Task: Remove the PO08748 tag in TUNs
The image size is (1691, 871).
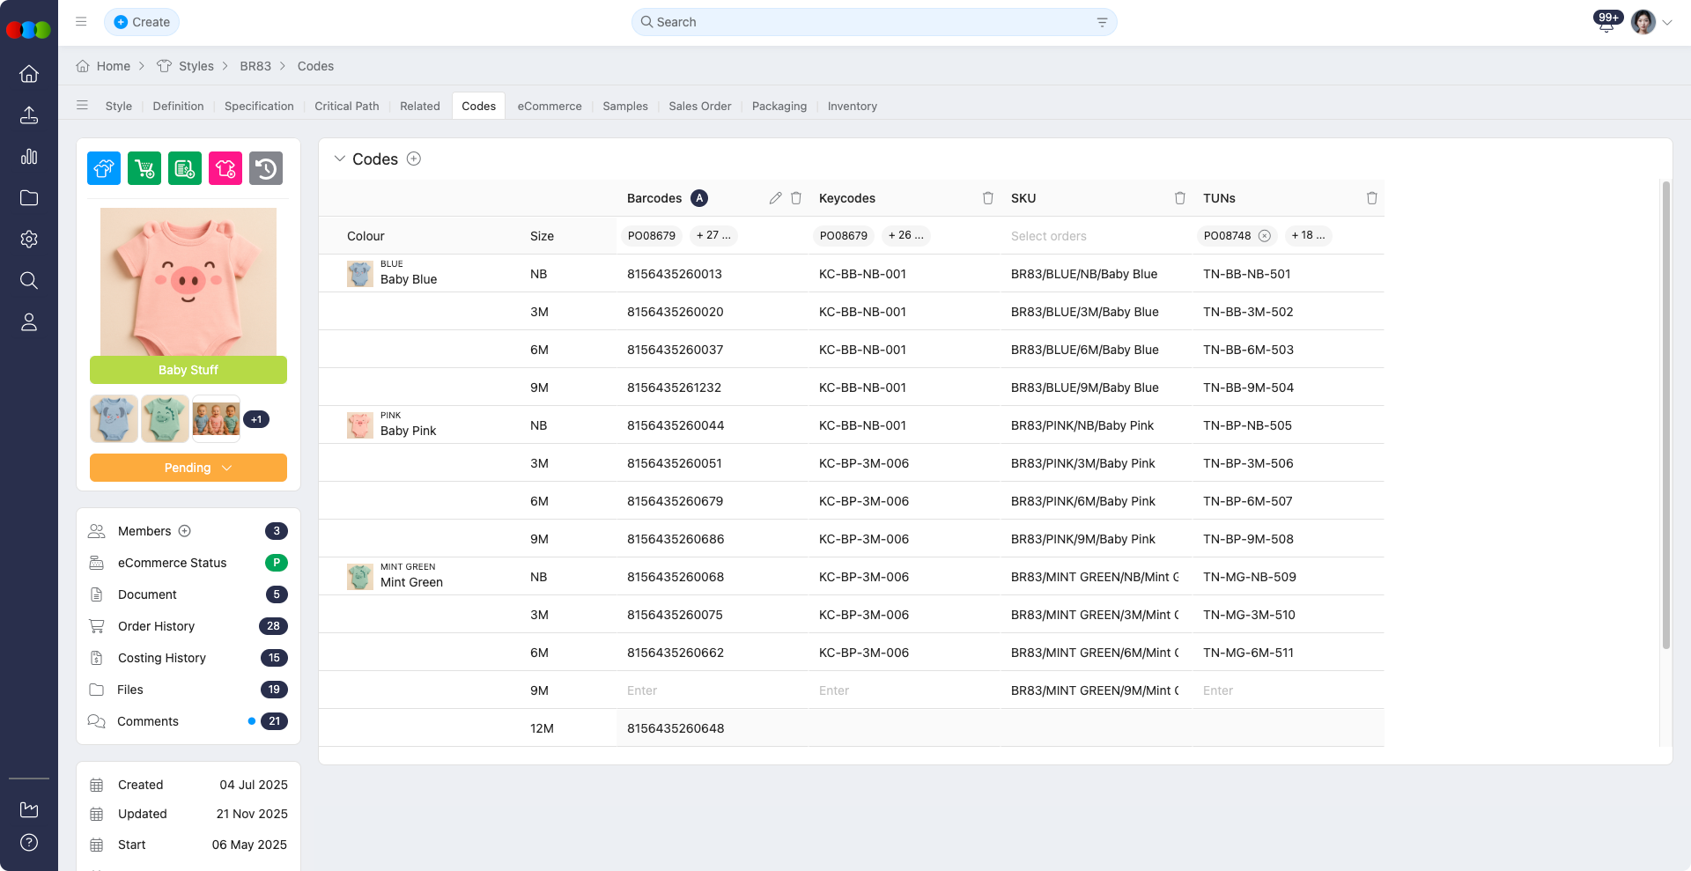Action: (1265, 236)
